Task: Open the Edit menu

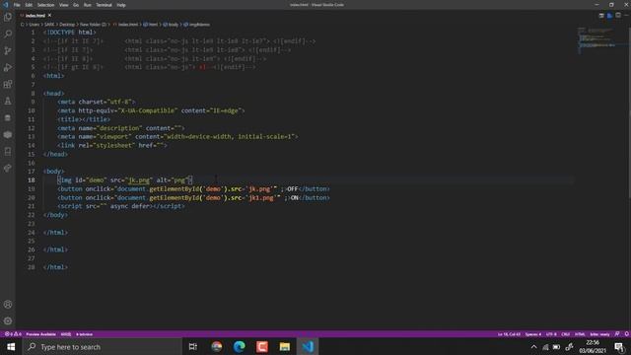Action: click(29, 5)
